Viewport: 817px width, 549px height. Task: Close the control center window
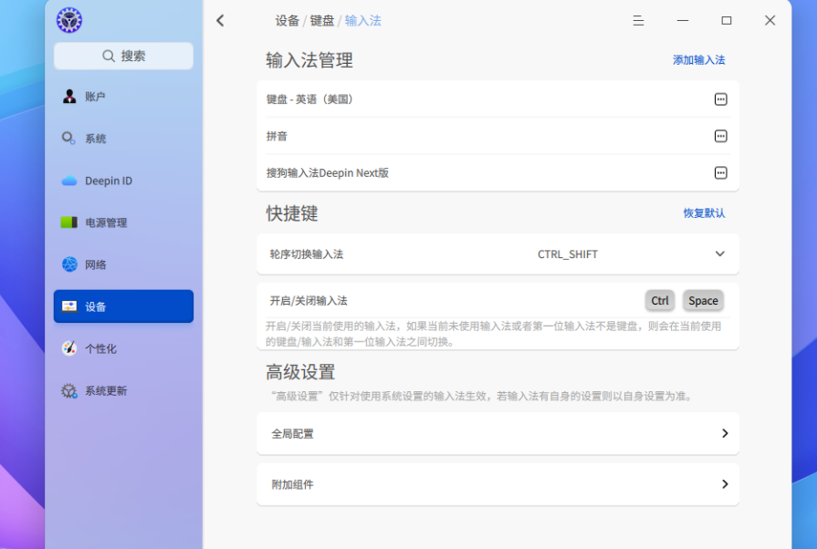[770, 21]
